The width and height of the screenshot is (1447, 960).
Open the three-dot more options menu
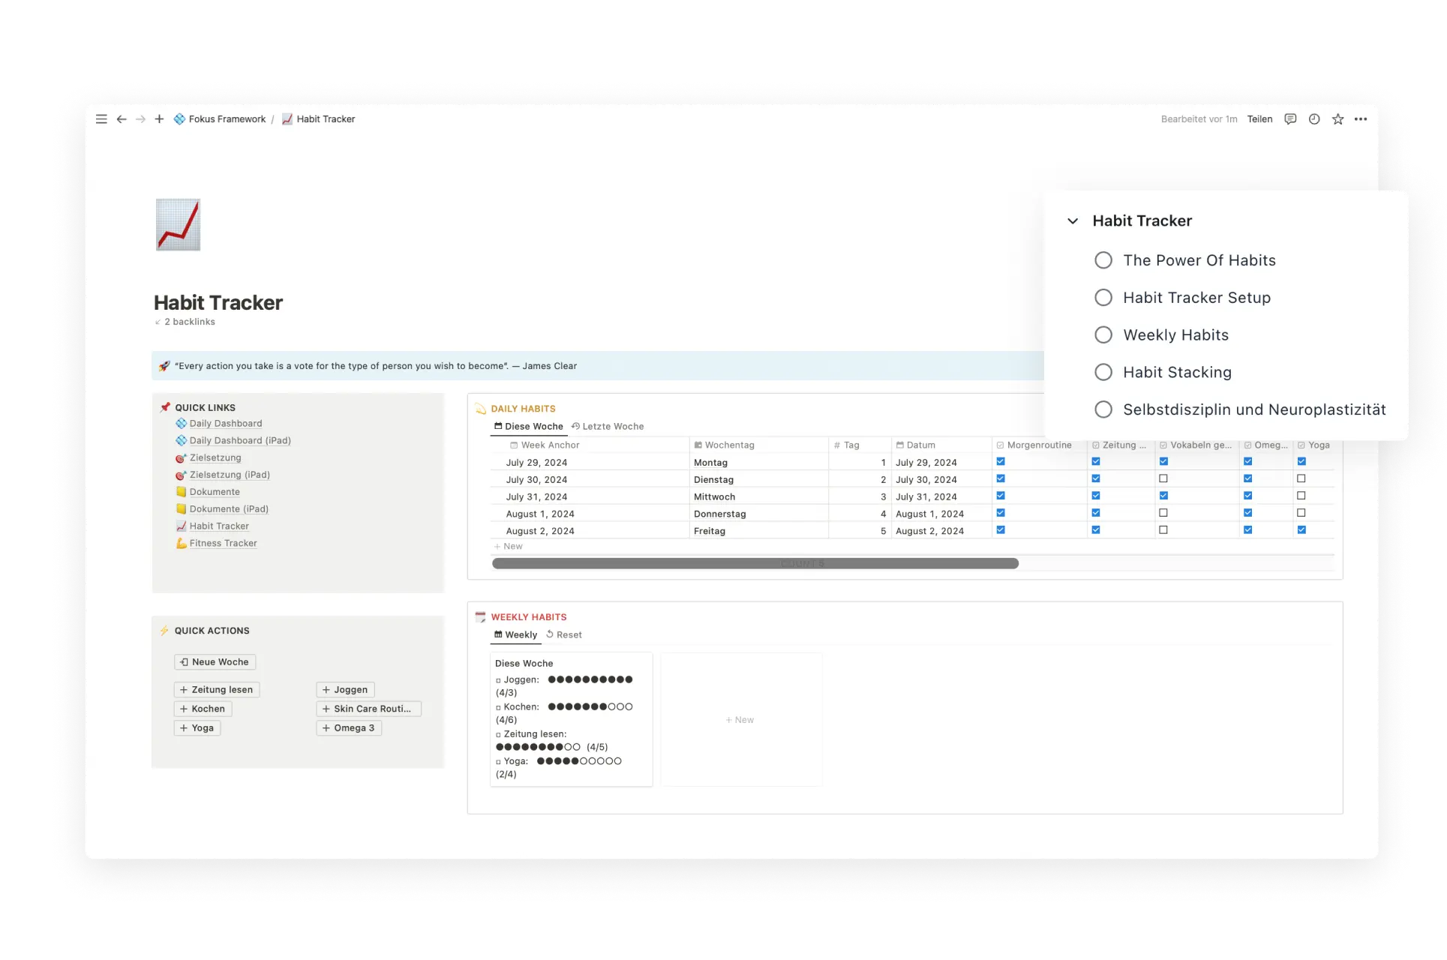pos(1361,119)
